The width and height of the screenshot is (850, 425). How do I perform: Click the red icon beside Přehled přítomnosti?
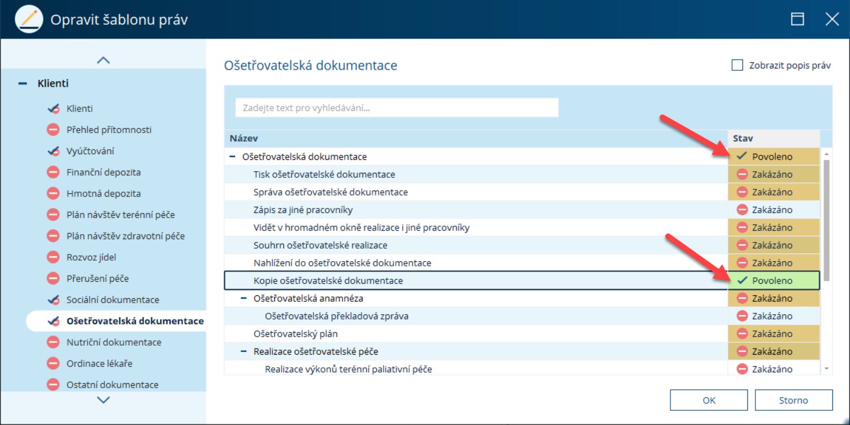[x=53, y=130]
